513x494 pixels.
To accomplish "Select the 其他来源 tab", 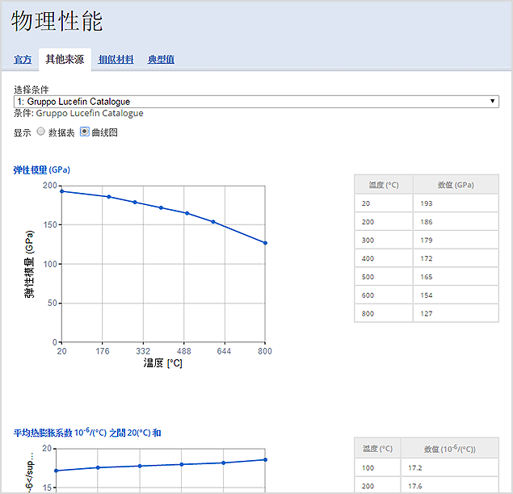I will click(x=65, y=60).
